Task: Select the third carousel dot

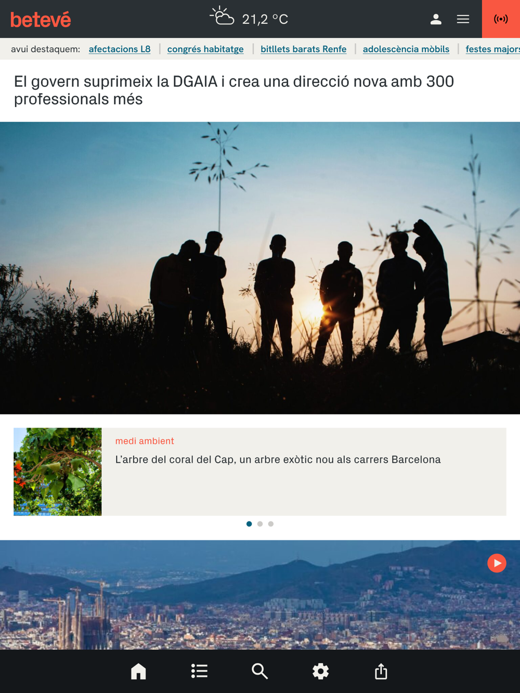Action: coord(271,524)
